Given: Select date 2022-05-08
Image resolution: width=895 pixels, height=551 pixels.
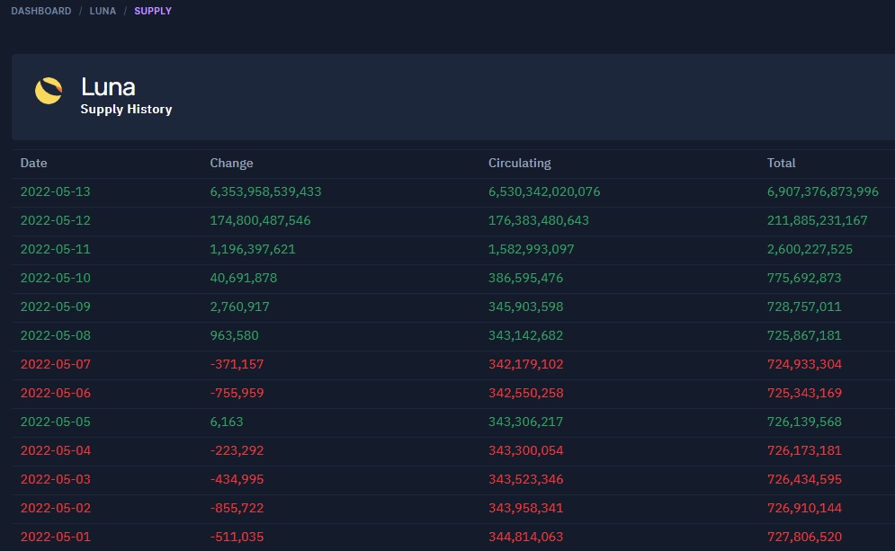Looking at the screenshot, I should (x=56, y=335).
